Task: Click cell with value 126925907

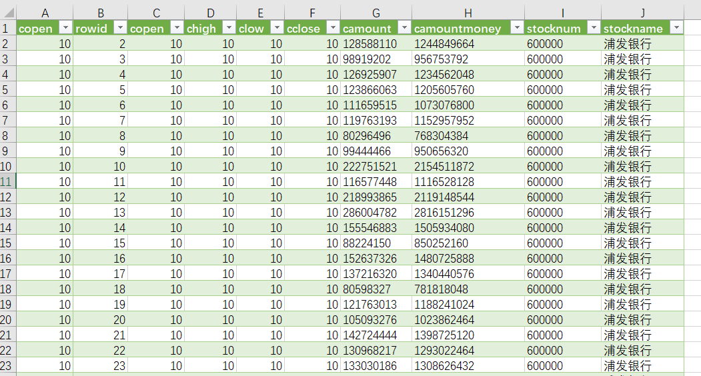Action: tap(376, 74)
